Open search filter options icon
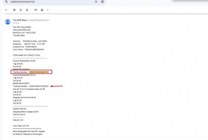 pyautogui.click(x=102, y=2)
